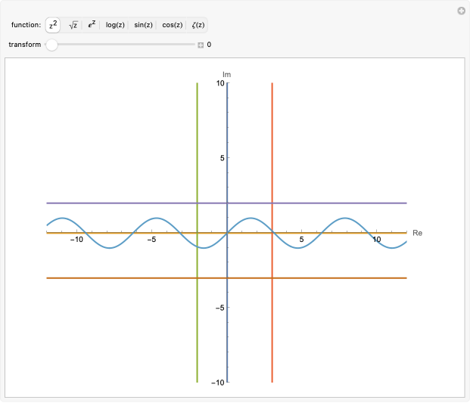Click the plus icon in top-right corner
Viewport: 470px width, 403px height.
coord(461,11)
